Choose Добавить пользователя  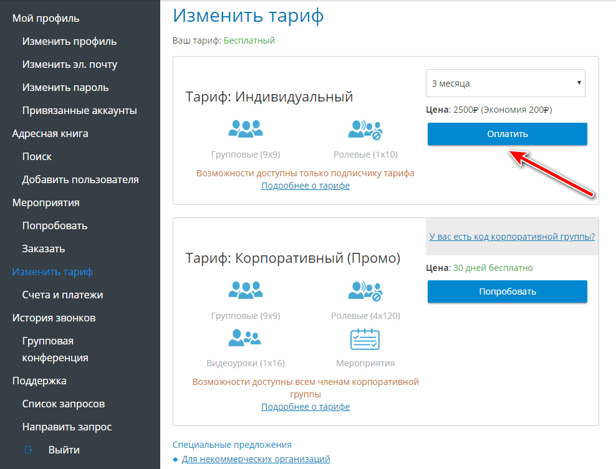pyautogui.click(x=80, y=180)
